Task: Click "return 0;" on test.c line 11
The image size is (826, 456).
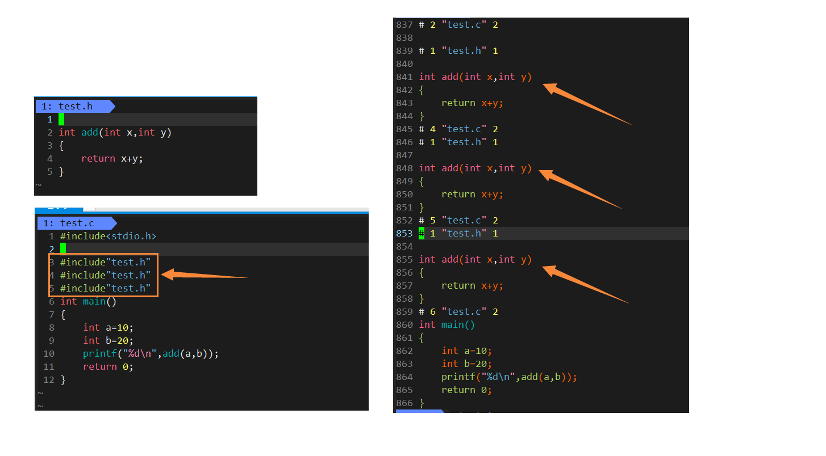Action: 108,366
